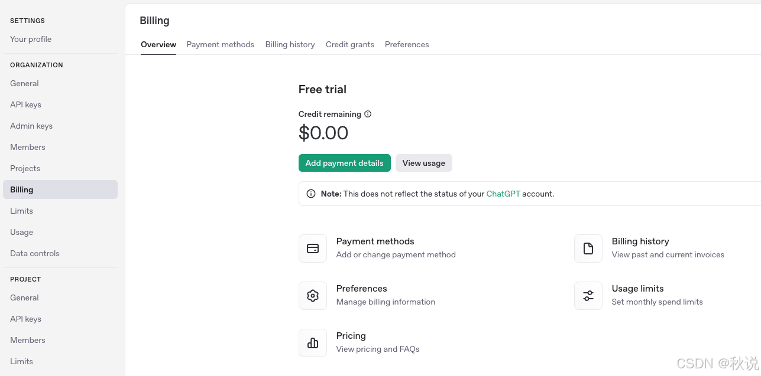Follow the ChatGPT link in the note

pos(503,194)
